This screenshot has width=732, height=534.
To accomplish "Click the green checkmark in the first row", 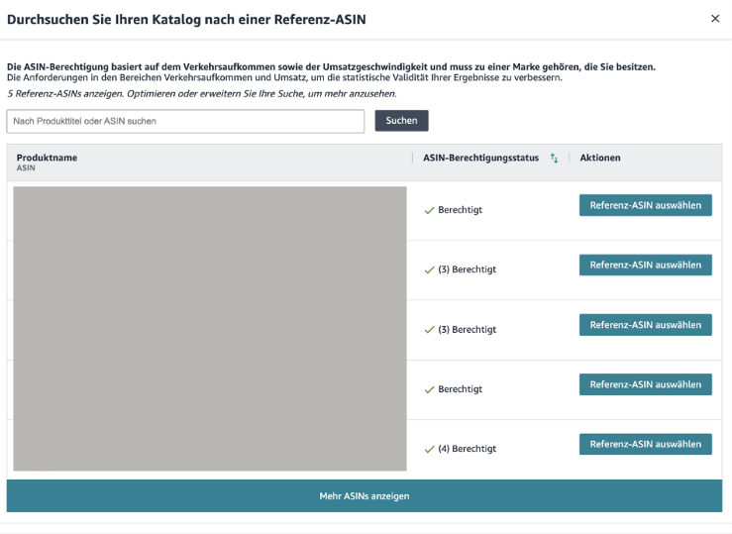I will tap(429, 210).
